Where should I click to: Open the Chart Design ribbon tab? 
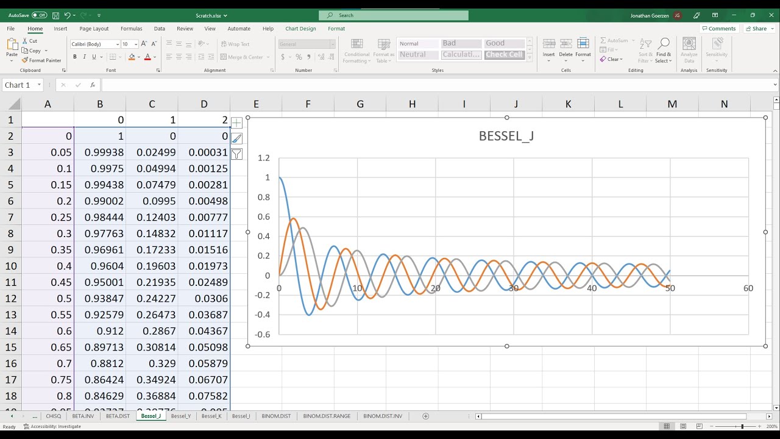click(300, 29)
